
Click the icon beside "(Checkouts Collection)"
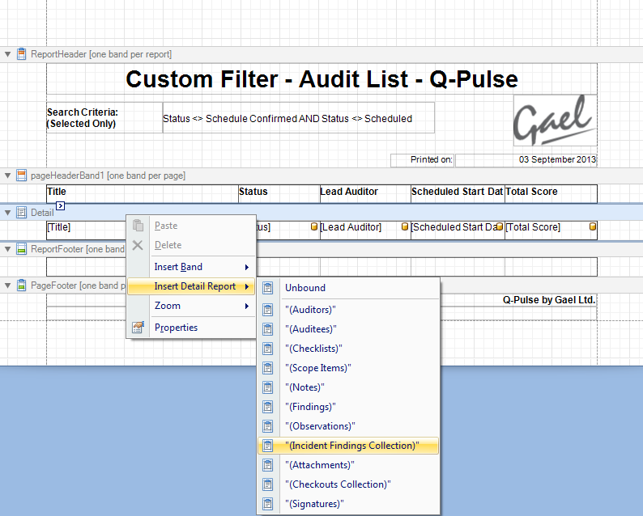(x=268, y=484)
